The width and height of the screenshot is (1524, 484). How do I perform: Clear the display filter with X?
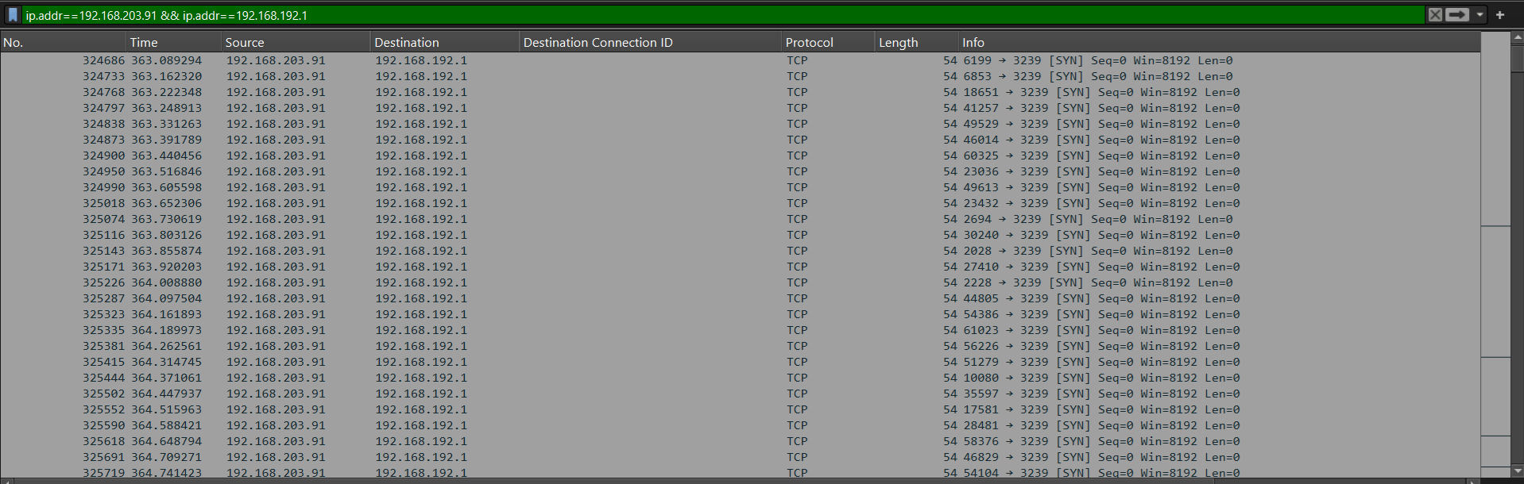(1435, 15)
